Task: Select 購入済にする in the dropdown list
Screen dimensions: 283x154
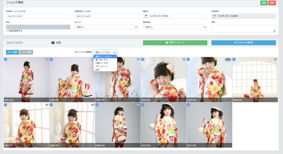Action: tap(101, 60)
